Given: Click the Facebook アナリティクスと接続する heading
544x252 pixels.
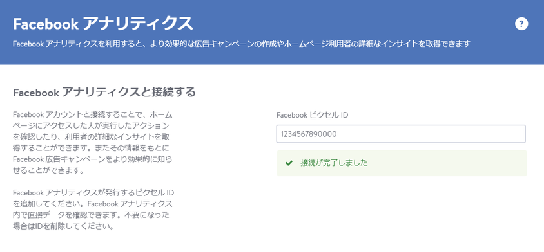Looking at the screenshot, I should coord(104,93).
